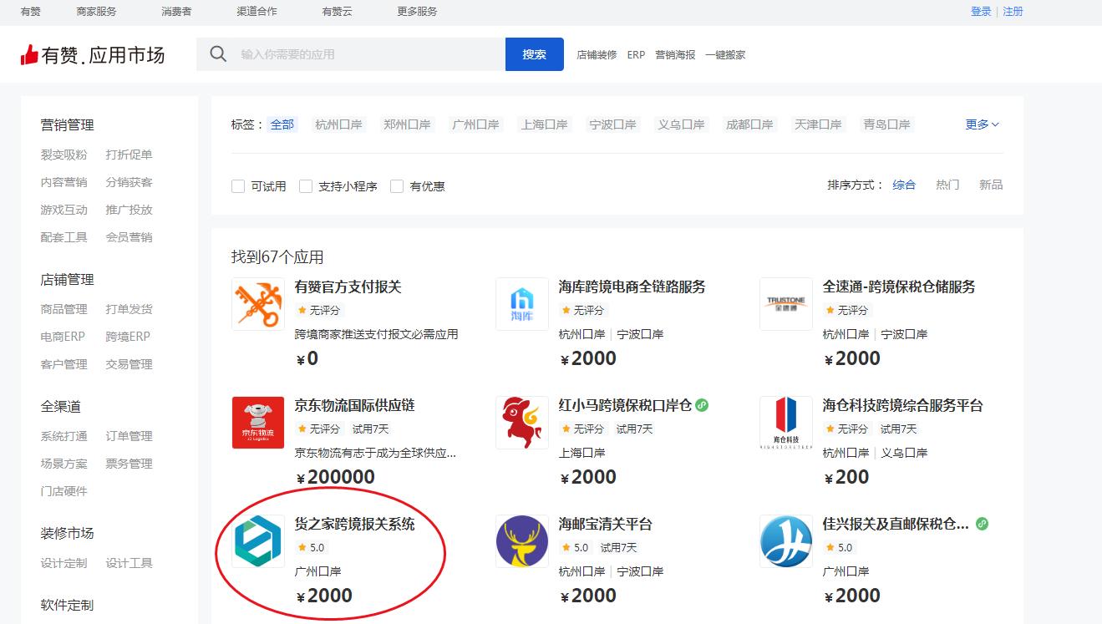Open 设计工具 sidebar category
This screenshot has height=624, width=1102.
[x=129, y=563]
